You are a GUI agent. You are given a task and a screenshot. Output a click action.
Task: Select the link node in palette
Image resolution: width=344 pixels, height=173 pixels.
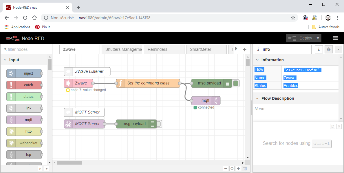tap(24, 108)
